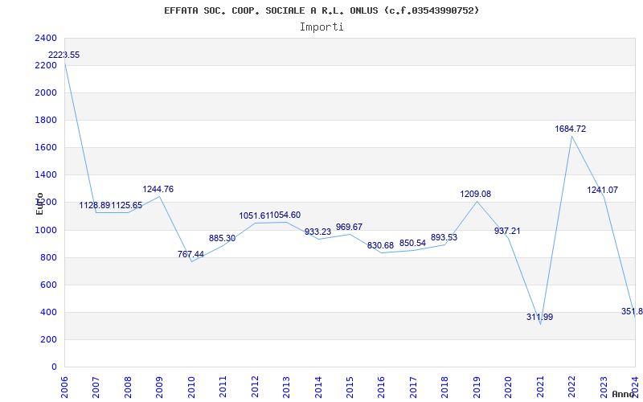Click the 2018 year label
This screenshot has height=402, width=643.
(x=445, y=388)
